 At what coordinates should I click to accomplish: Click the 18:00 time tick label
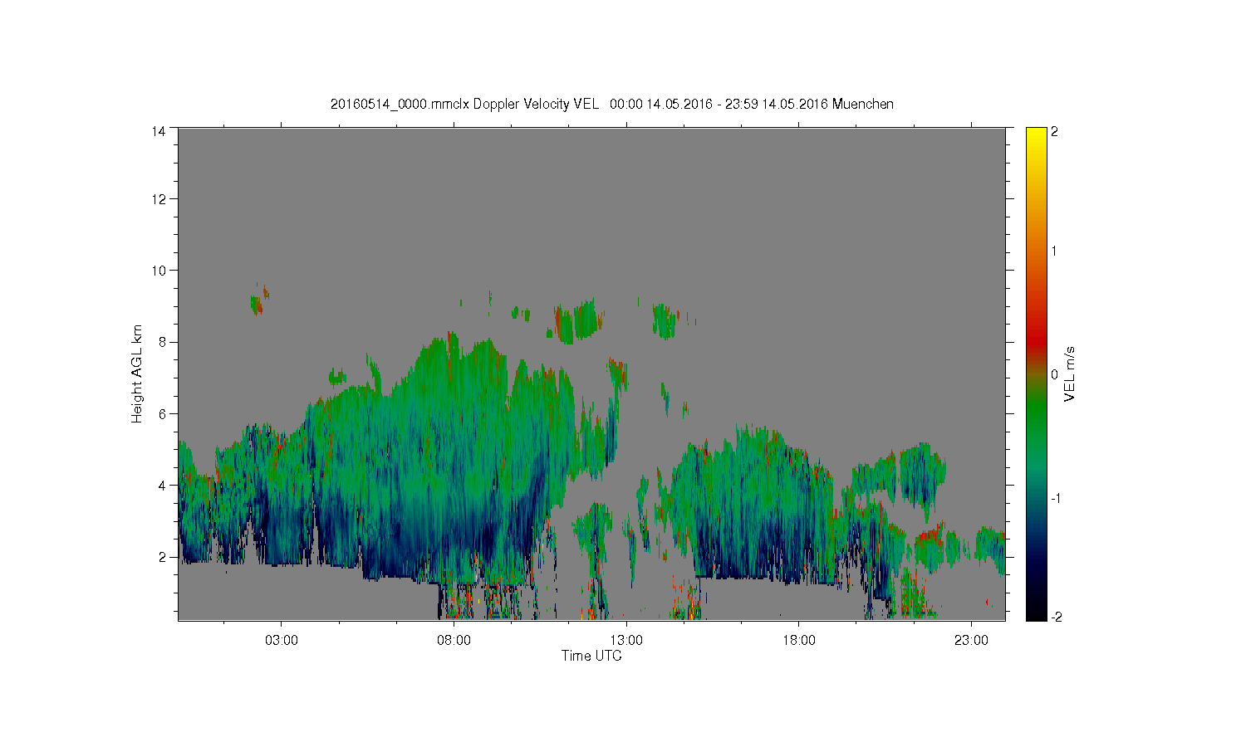click(x=798, y=640)
